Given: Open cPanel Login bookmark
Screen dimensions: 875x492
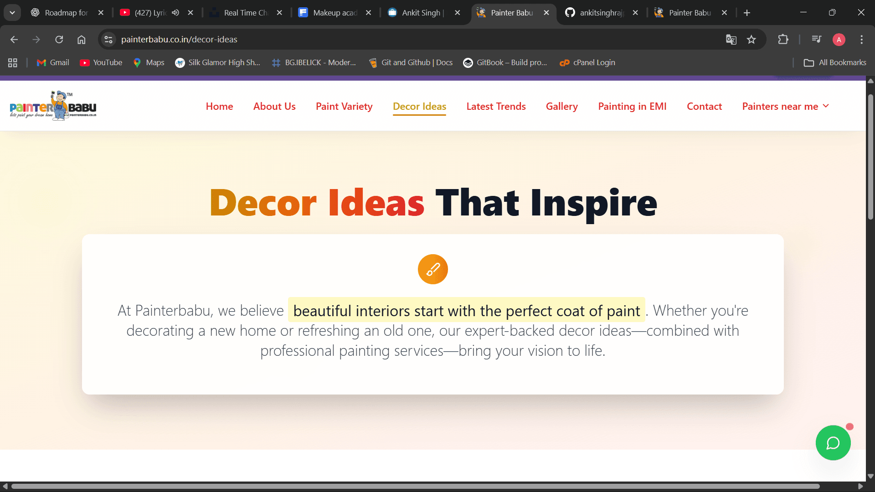Looking at the screenshot, I should click(587, 62).
